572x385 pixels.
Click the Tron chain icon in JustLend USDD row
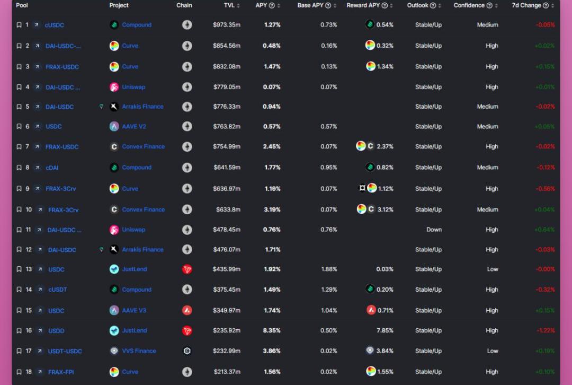(187, 330)
